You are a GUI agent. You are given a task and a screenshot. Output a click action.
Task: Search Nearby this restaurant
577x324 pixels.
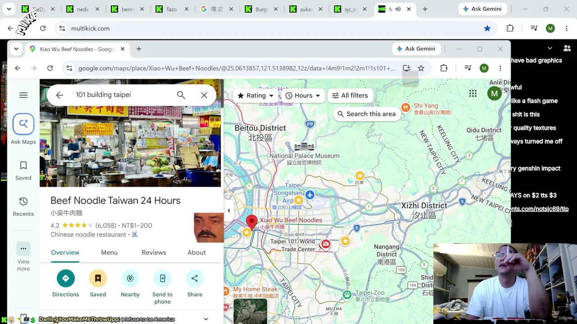pos(130,283)
